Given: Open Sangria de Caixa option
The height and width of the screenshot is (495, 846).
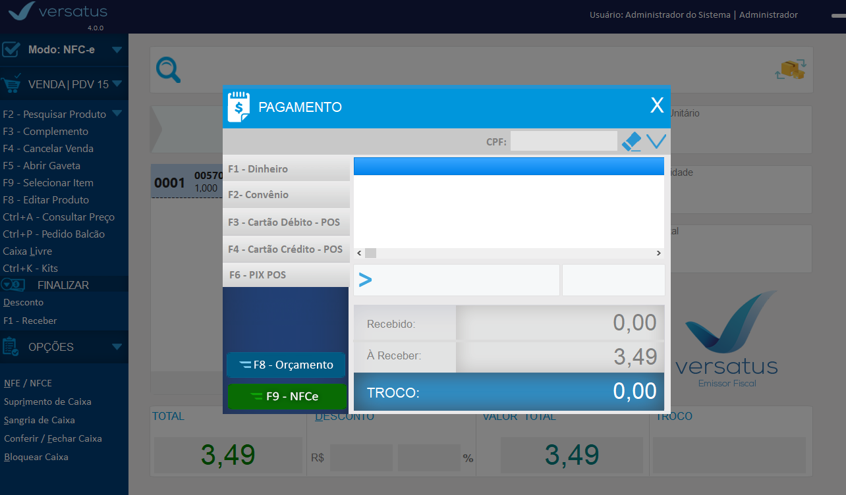Looking at the screenshot, I should [x=40, y=420].
